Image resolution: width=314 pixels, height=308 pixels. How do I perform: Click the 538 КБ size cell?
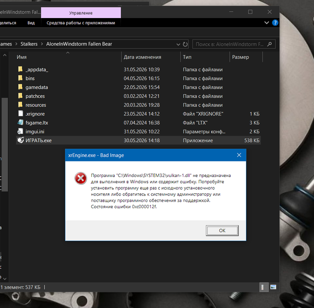pyautogui.click(x=252, y=140)
